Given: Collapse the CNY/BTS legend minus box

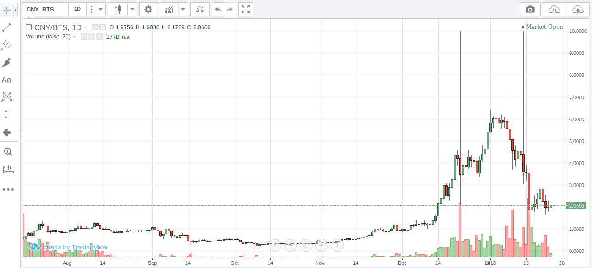Looking at the screenshot, I should coord(28,27).
